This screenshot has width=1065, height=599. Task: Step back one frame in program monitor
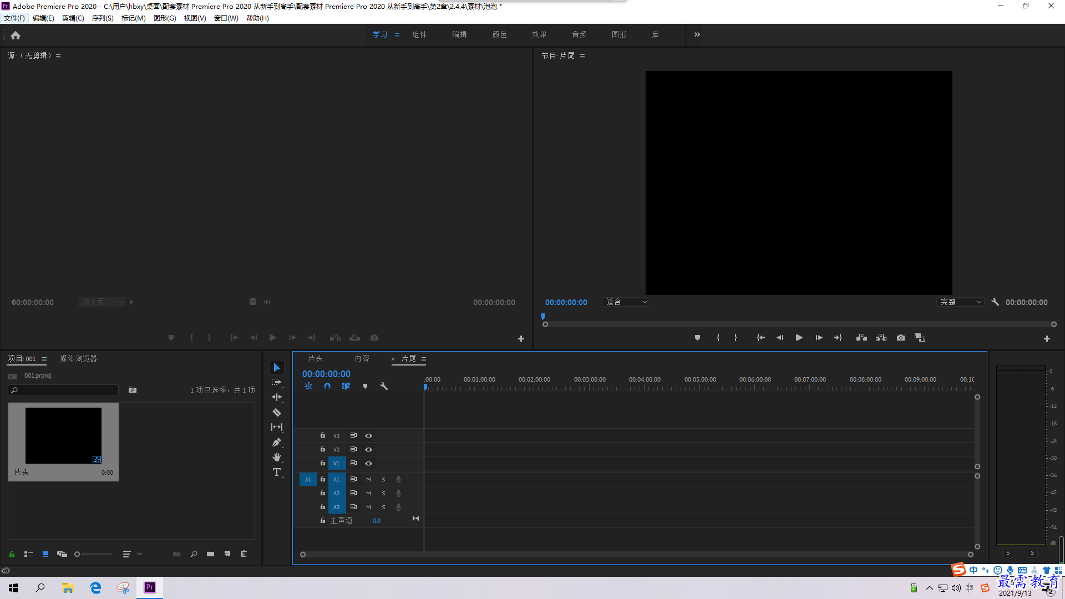click(x=780, y=338)
